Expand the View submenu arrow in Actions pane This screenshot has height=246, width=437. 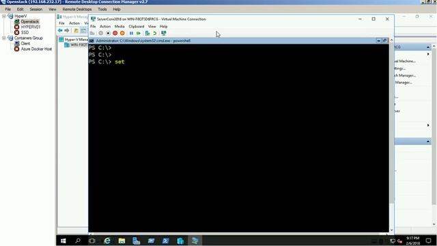click(428, 125)
